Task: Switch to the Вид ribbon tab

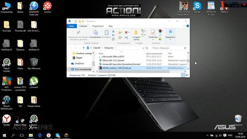Action: pyautogui.click(x=111, y=26)
